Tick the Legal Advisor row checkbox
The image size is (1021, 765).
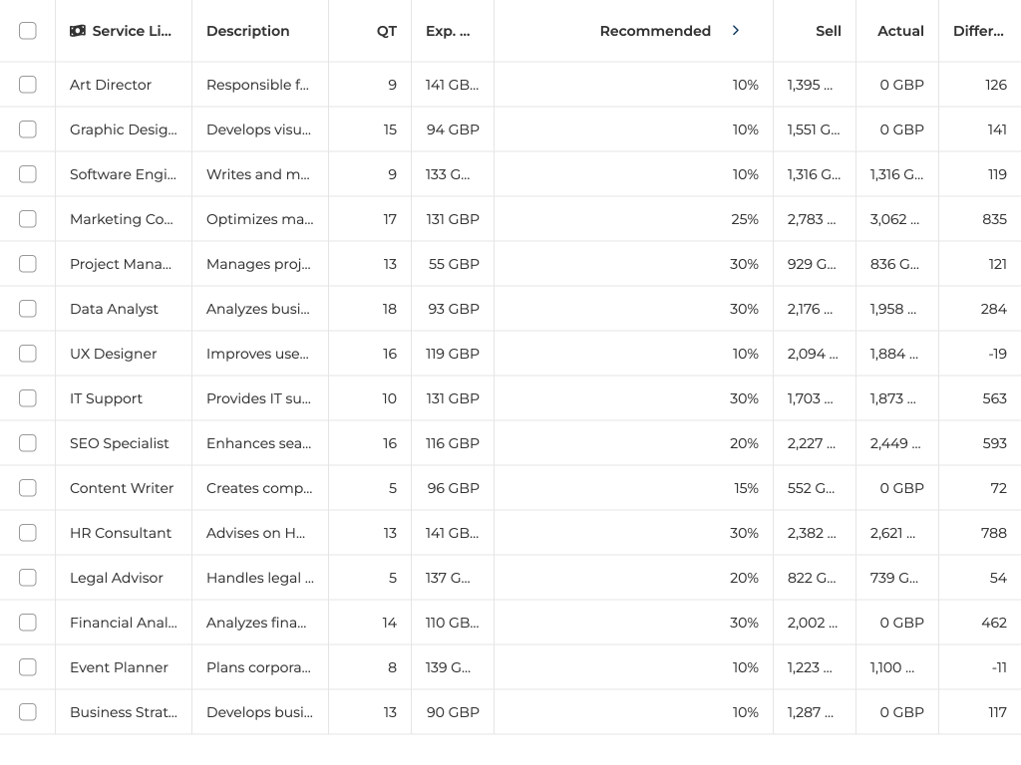pyautogui.click(x=28, y=578)
